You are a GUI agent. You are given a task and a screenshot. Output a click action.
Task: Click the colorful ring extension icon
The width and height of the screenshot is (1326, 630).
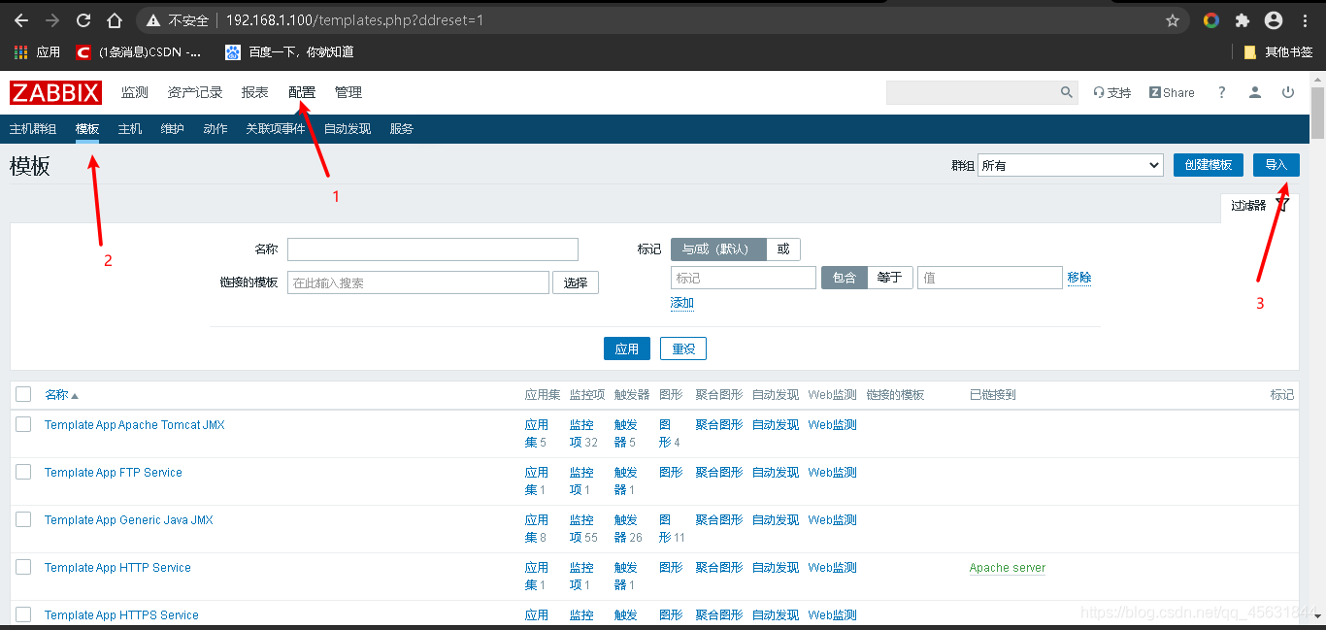pyautogui.click(x=1210, y=20)
